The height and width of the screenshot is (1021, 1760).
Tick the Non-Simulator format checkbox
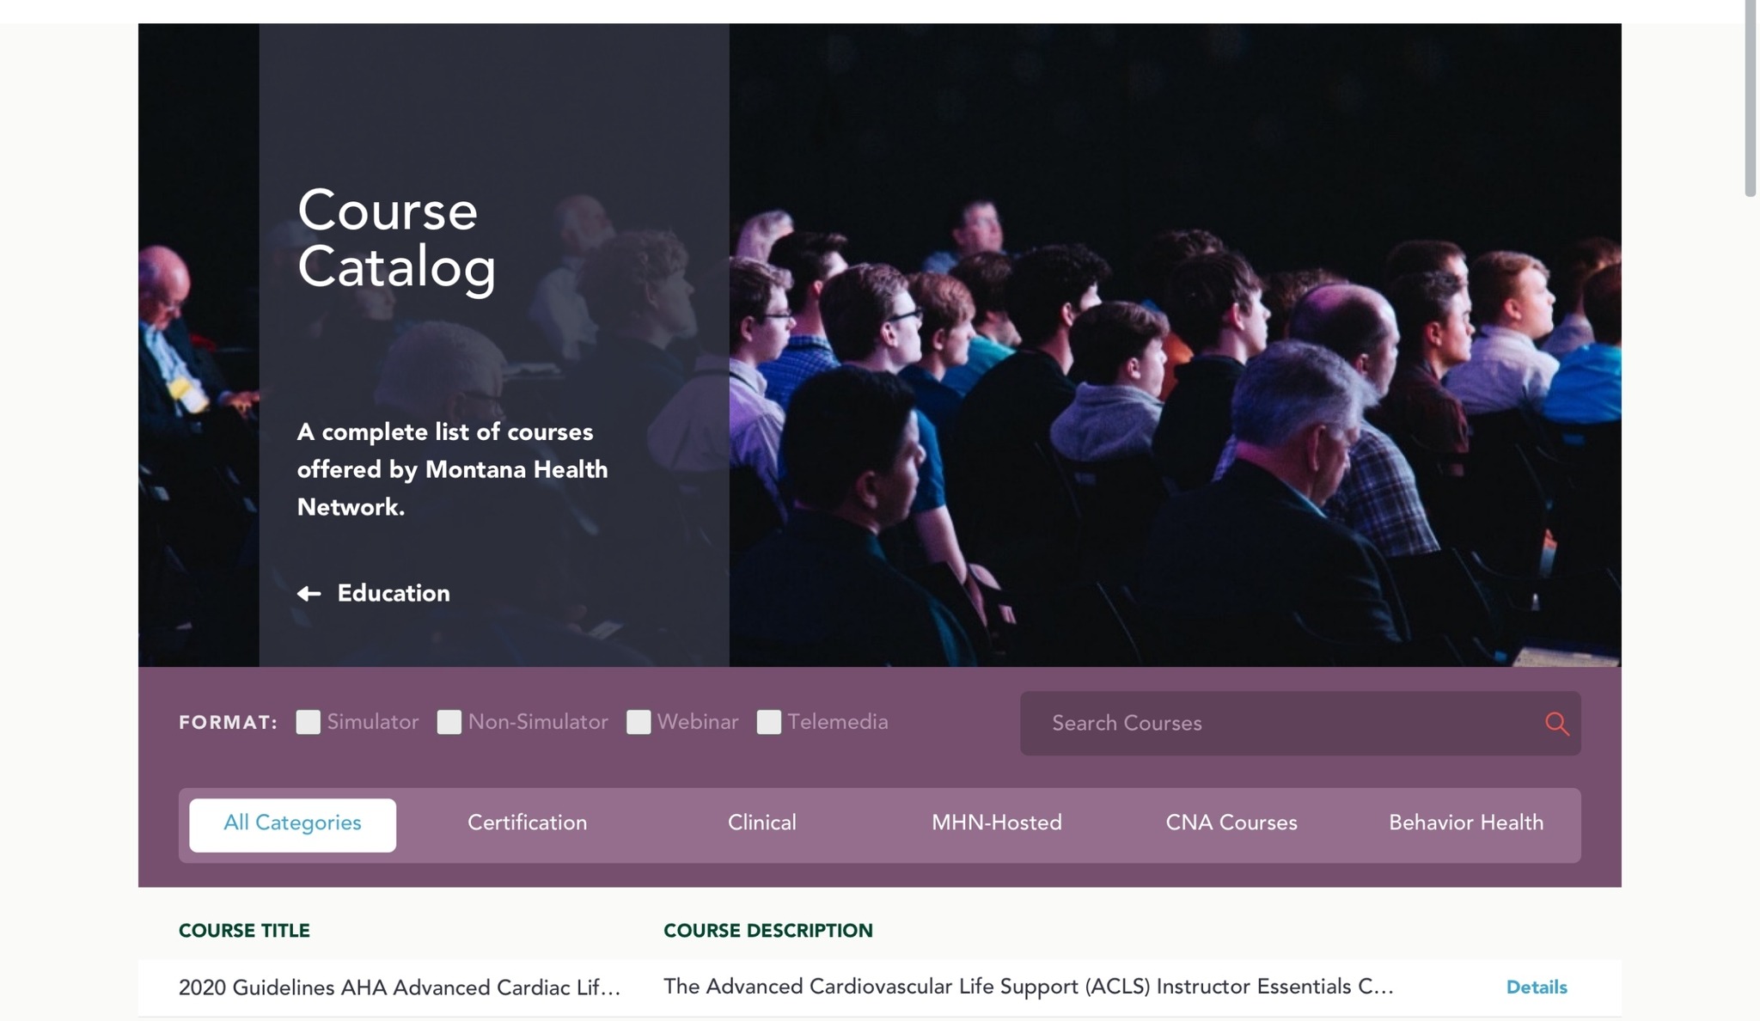click(x=449, y=722)
